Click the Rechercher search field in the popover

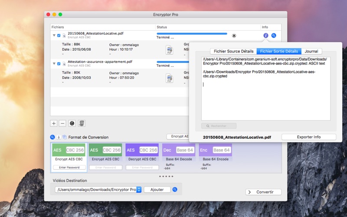pyautogui.click(x=219, y=126)
